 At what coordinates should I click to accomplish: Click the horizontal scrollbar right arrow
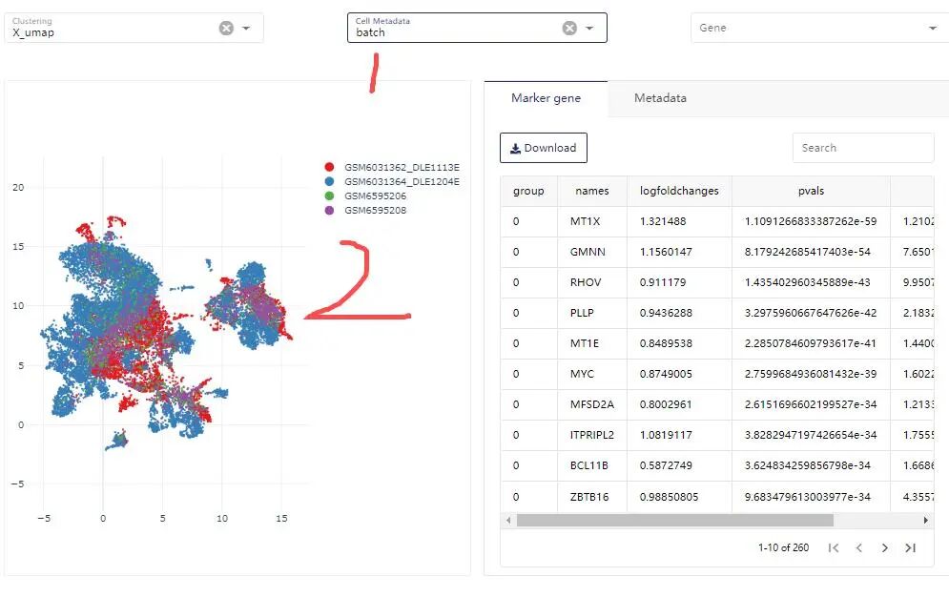coord(925,520)
